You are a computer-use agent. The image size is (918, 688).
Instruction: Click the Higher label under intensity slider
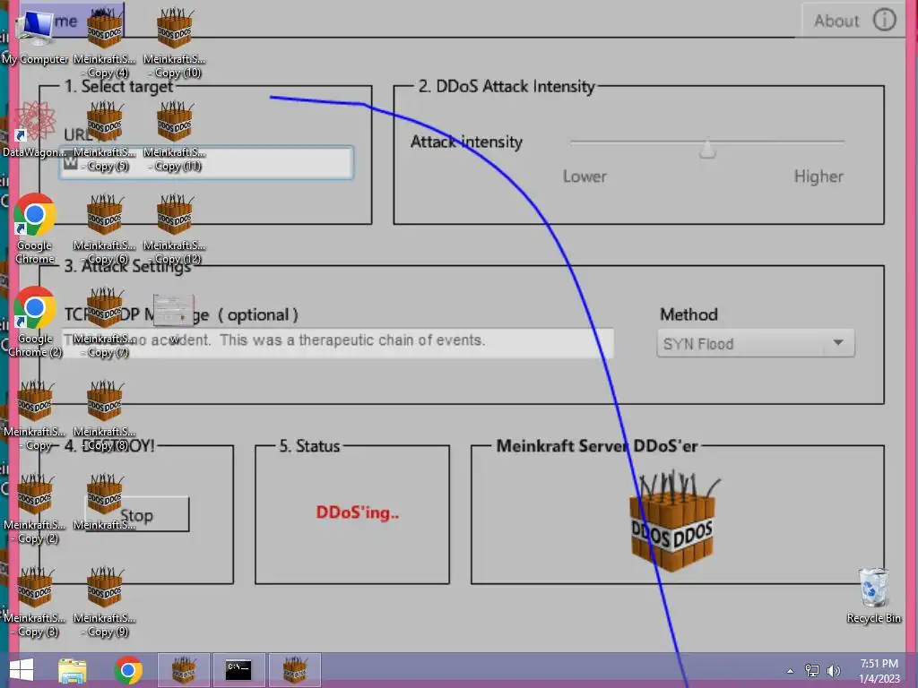818,176
